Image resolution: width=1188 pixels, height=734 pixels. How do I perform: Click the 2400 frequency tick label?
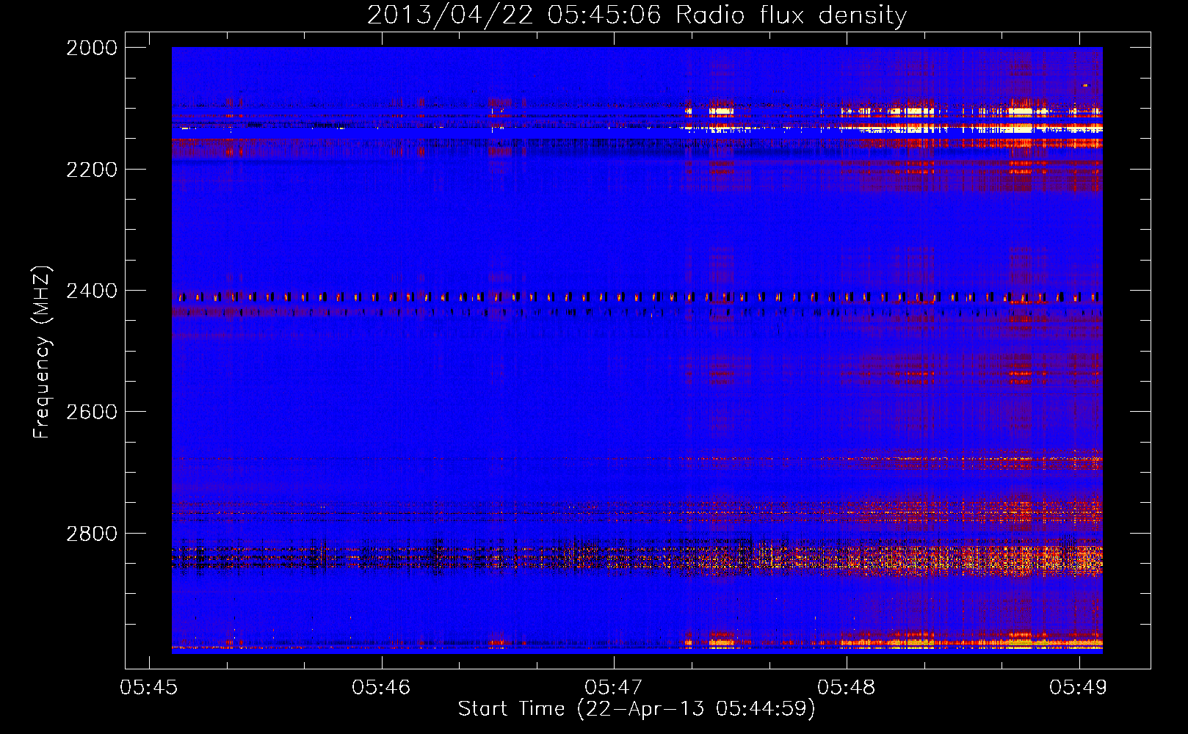(92, 291)
